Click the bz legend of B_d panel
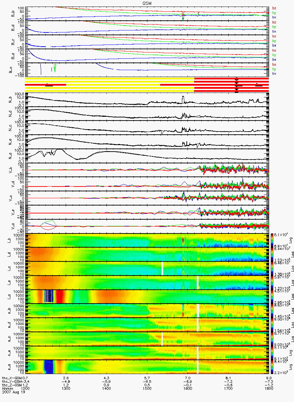 click(x=274, y=22)
